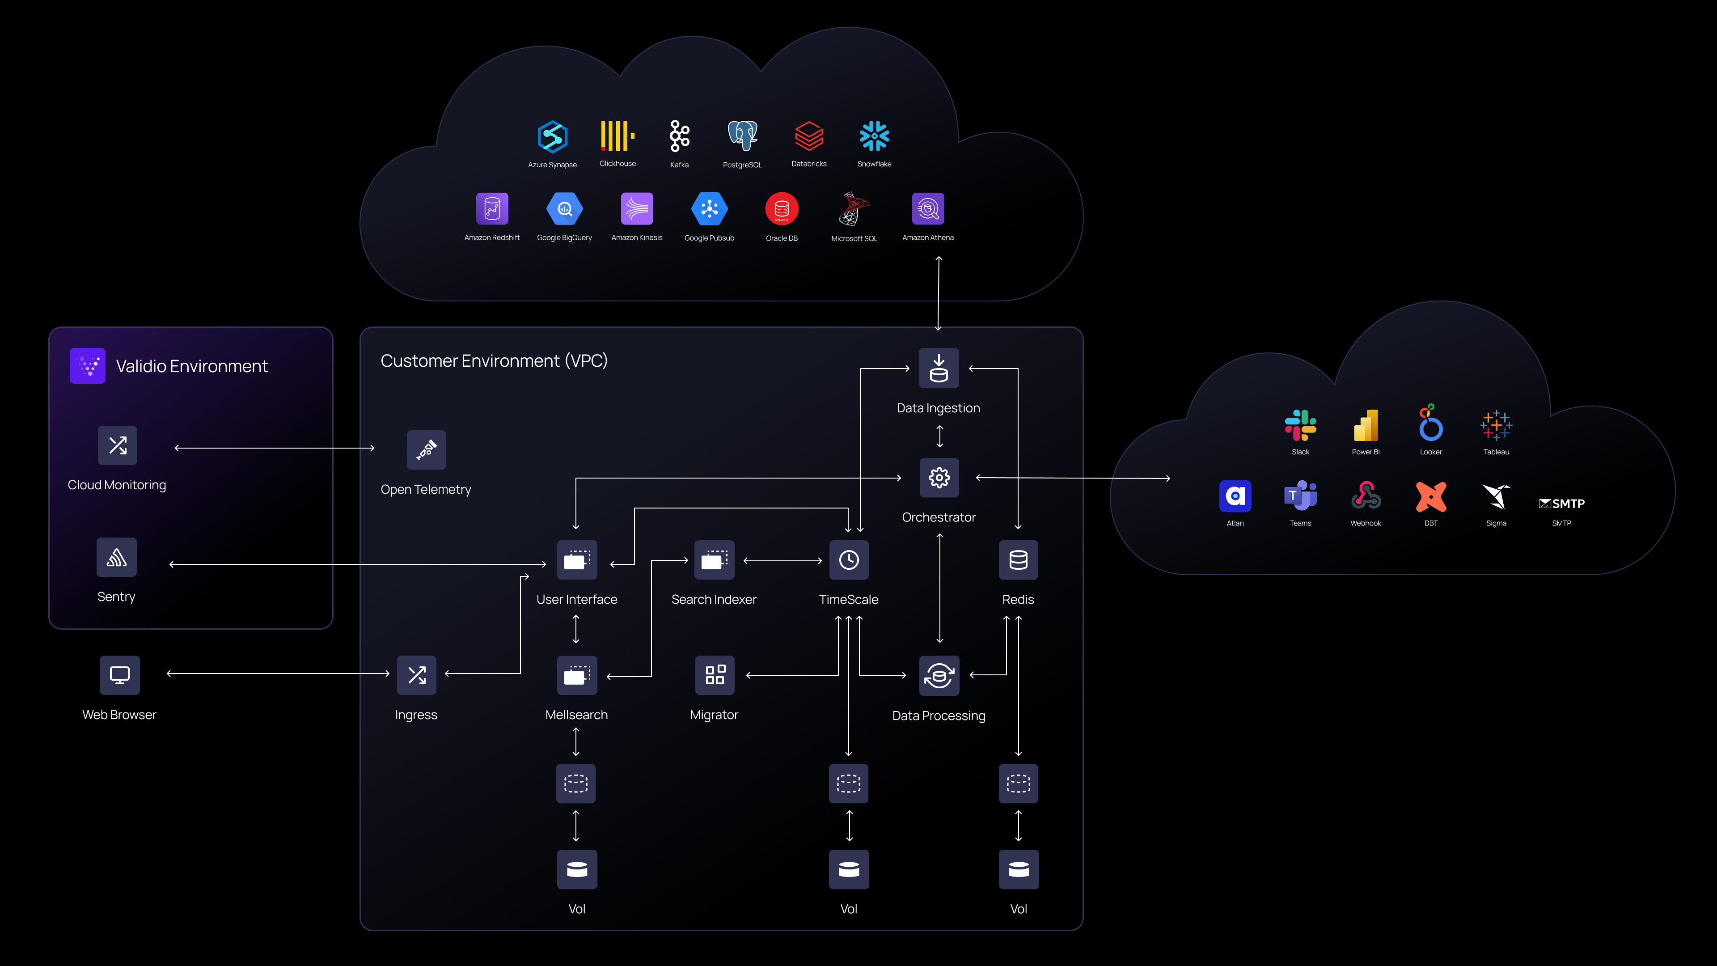Select the Data Ingestion icon

click(939, 368)
